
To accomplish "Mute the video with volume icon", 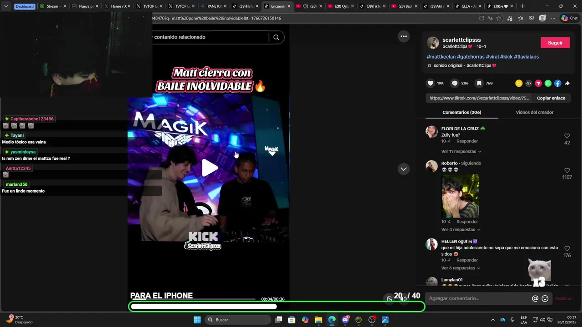I will [x=403, y=298].
